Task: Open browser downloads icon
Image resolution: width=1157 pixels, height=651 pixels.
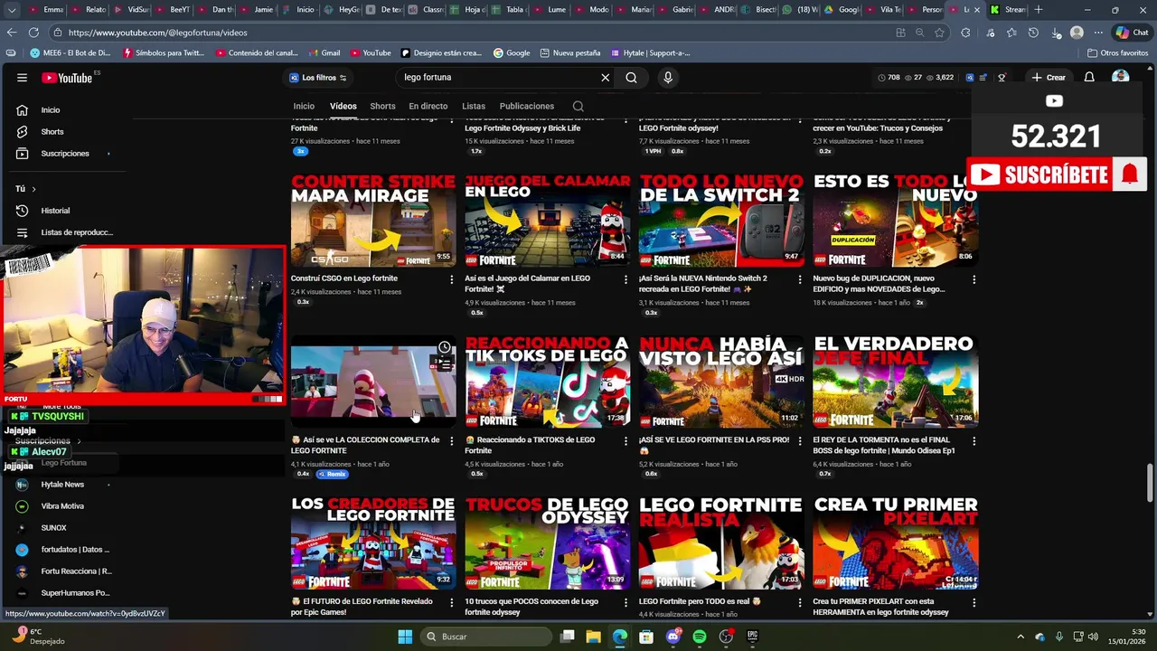Action: click(x=1055, y=33)
